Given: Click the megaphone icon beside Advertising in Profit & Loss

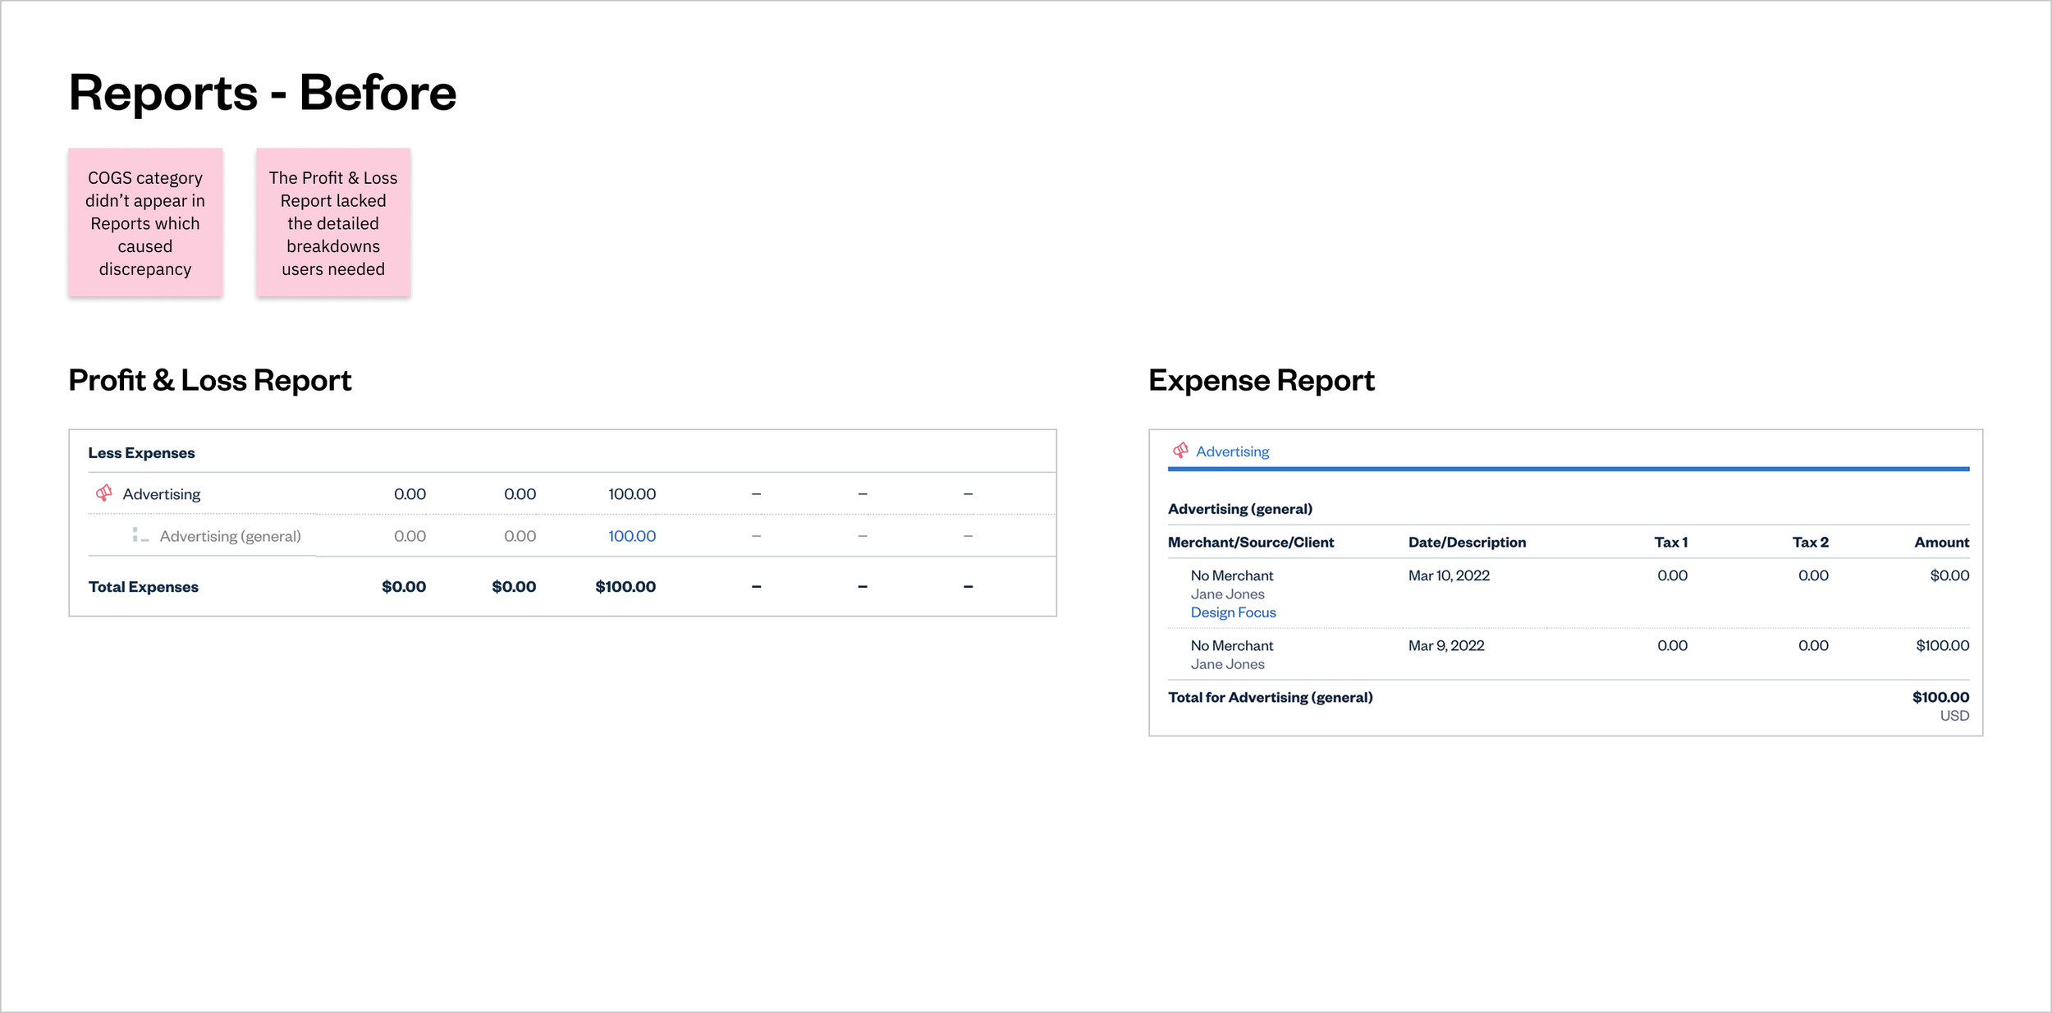Looking at the screenshot, I should click(x=103, y=493).
